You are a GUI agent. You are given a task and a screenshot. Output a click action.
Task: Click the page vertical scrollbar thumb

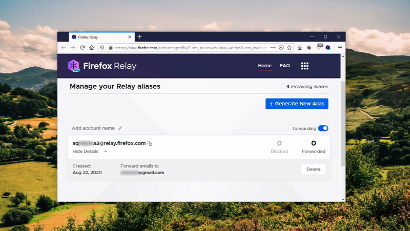[343, 123]
